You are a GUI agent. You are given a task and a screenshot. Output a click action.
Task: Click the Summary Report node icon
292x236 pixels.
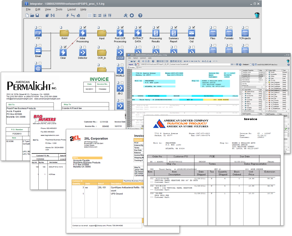[174, 33]
